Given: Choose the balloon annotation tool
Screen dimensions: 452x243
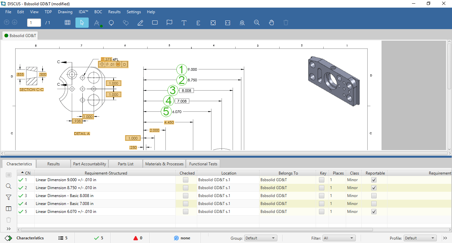Looking at the screenshot, I should [x=112, y=22].
